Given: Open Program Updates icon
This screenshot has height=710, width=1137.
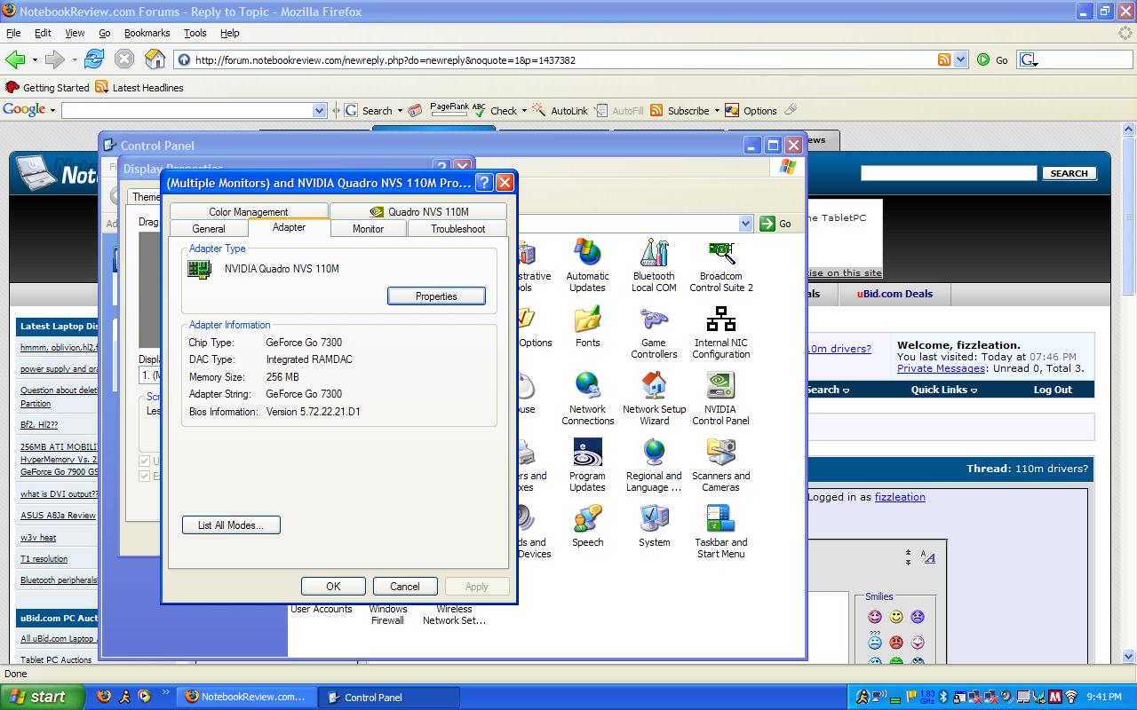Looking at the screenshot, I should [587, 465].
